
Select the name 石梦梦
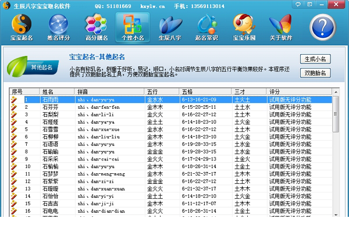(x=51, y=174)
